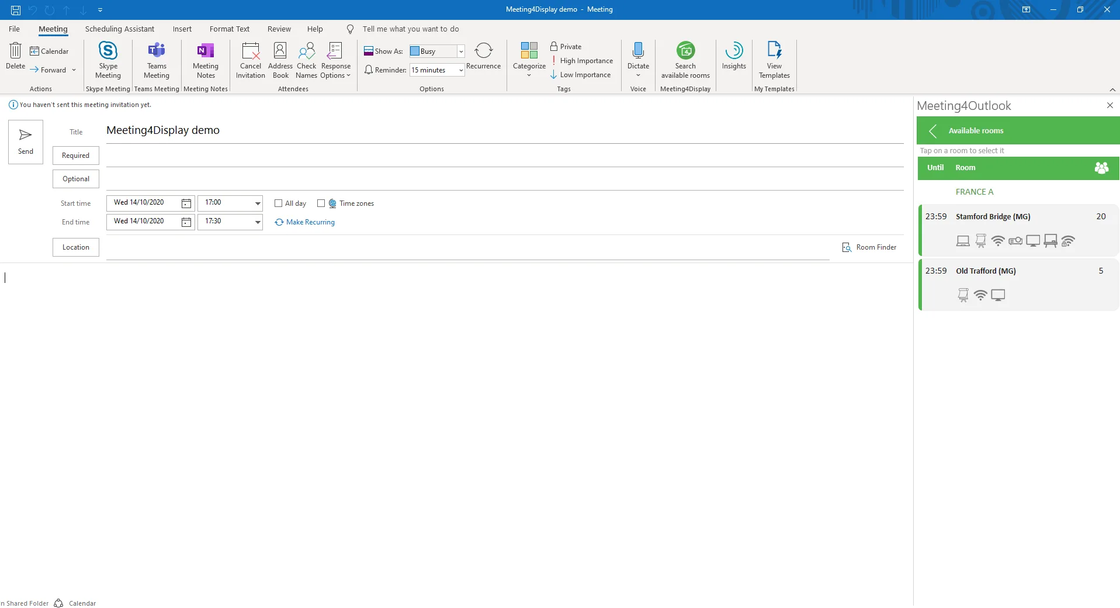The height and width of the screenshot is (608, 1120).
Task: Search available rooms with Meeting4Display
Action: [685, 60]
